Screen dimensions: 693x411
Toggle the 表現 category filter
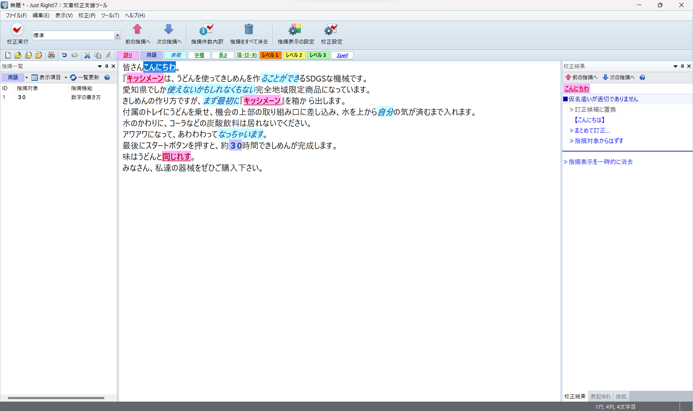click(175, 55)
